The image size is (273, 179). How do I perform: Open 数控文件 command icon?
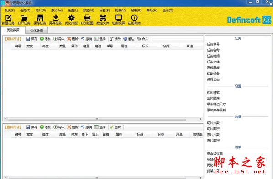[x=103, y=18]
